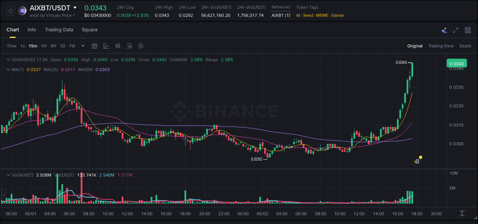The height and width of the screenshot is (224, 478).
Task: Open the technical indicators line-chart icon
Action: pyautogui.click(x=106, y=46)
